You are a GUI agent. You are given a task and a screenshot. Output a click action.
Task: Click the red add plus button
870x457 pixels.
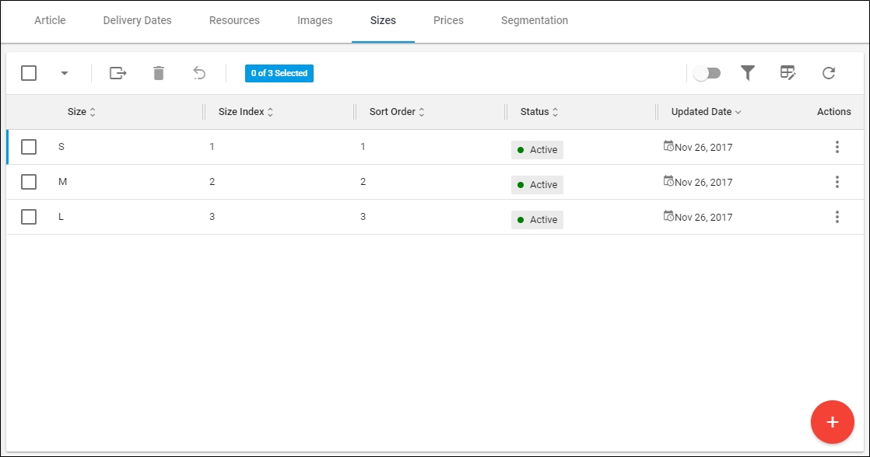tap(832, 422)
